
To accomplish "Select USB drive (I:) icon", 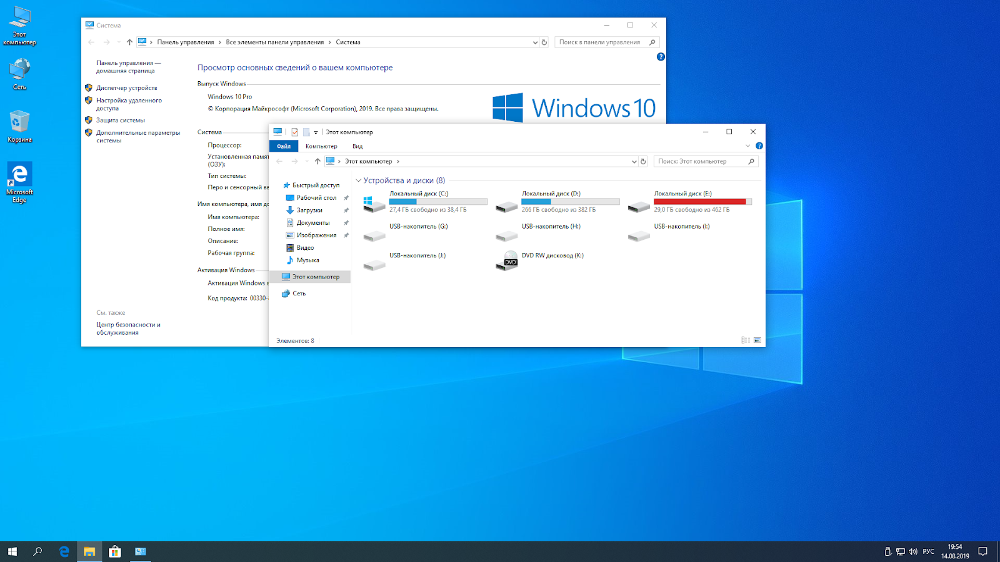I will click(x=639, y=236).
